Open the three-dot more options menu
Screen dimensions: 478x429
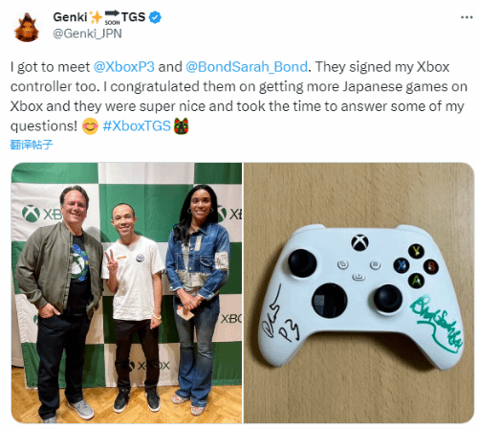467,17
